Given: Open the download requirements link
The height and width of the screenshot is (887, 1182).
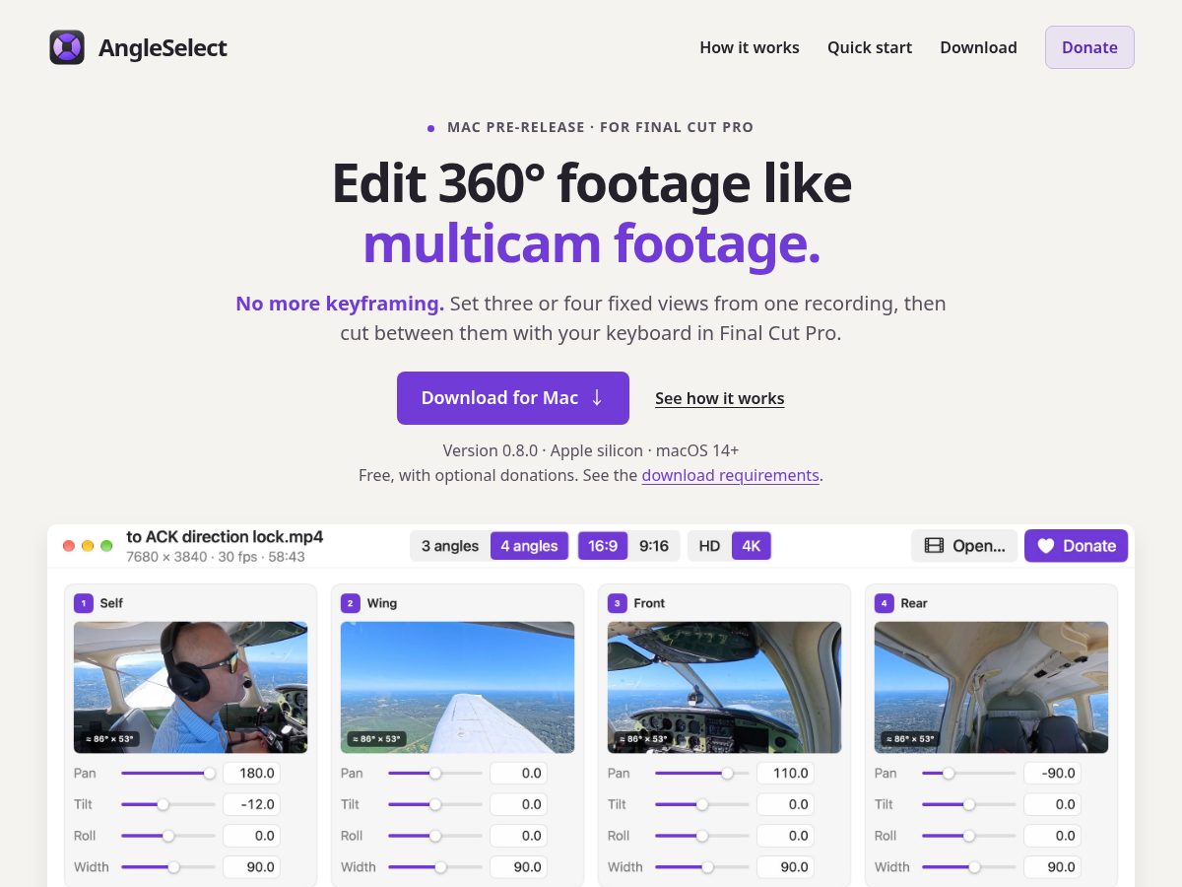Looking at the screenshot, I should tap(731, 475).
